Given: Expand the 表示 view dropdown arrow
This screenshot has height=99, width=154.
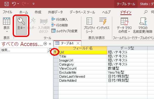Looking at the screenshot, I should coord(7,31).
